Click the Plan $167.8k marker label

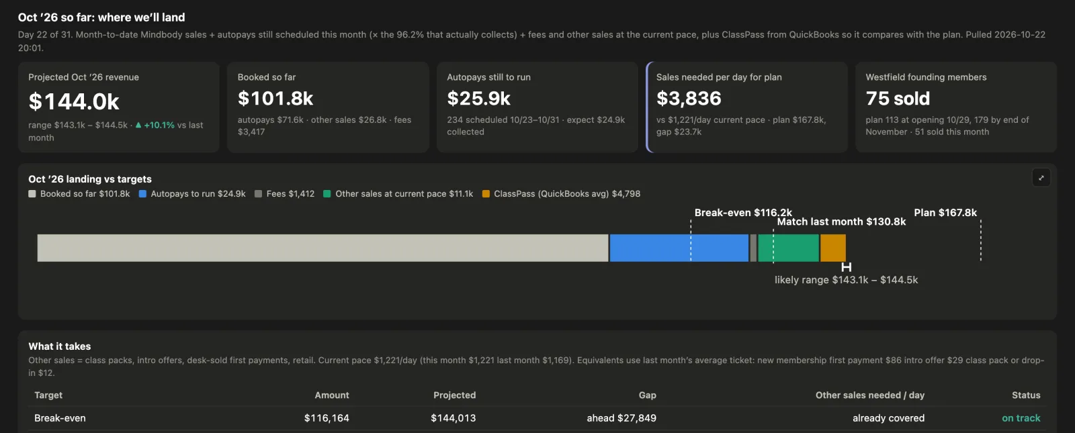click(945, 213)
